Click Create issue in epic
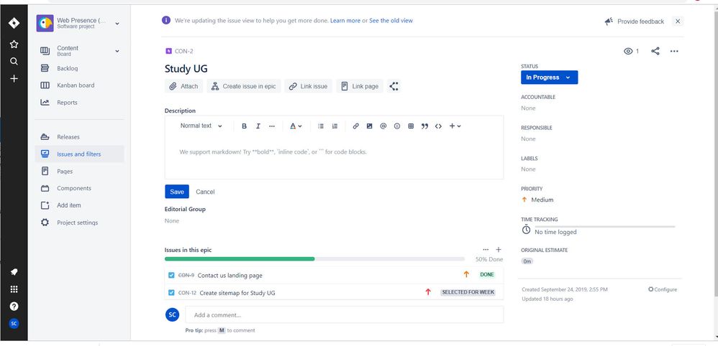718x346 pixels. click(244, 86)
